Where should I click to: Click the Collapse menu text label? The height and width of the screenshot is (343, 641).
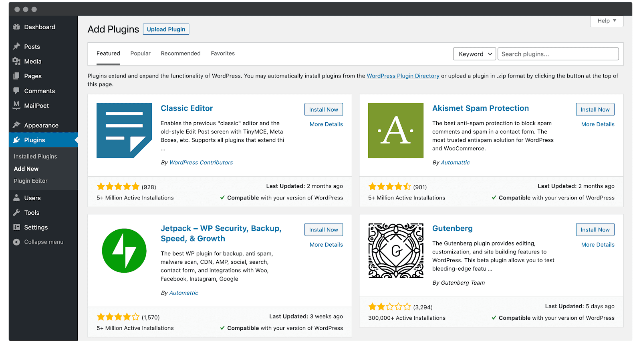[x=44, y=242]
